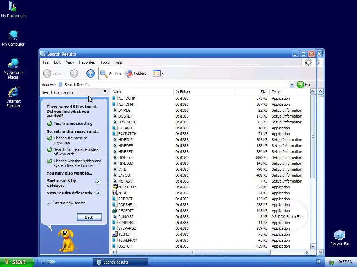Click the Start a new search icon

click(x=49, y=203)
